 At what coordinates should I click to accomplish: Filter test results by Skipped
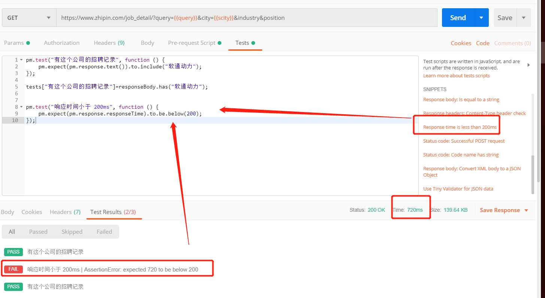[72, 232]
